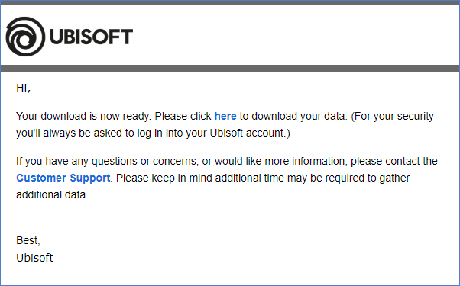The width and height of the screenshot is (460, 286).
Task: Click the "For your security" parenthetical text
Action: point(392,116)
